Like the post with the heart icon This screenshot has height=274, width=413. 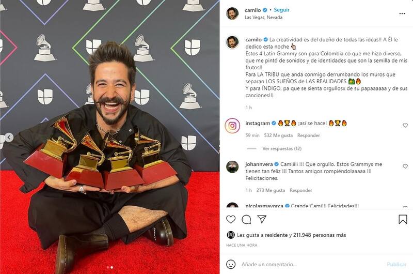click(231, 219)
